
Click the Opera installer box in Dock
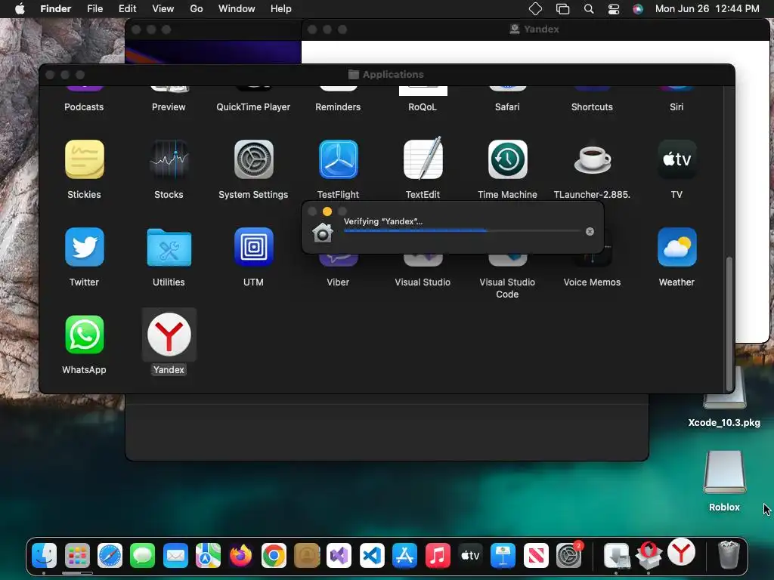[649, 556]
